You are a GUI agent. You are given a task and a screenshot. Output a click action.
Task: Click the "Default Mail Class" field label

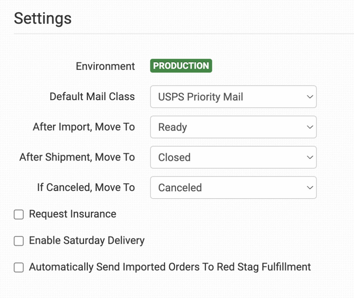[x=92, y=97]
